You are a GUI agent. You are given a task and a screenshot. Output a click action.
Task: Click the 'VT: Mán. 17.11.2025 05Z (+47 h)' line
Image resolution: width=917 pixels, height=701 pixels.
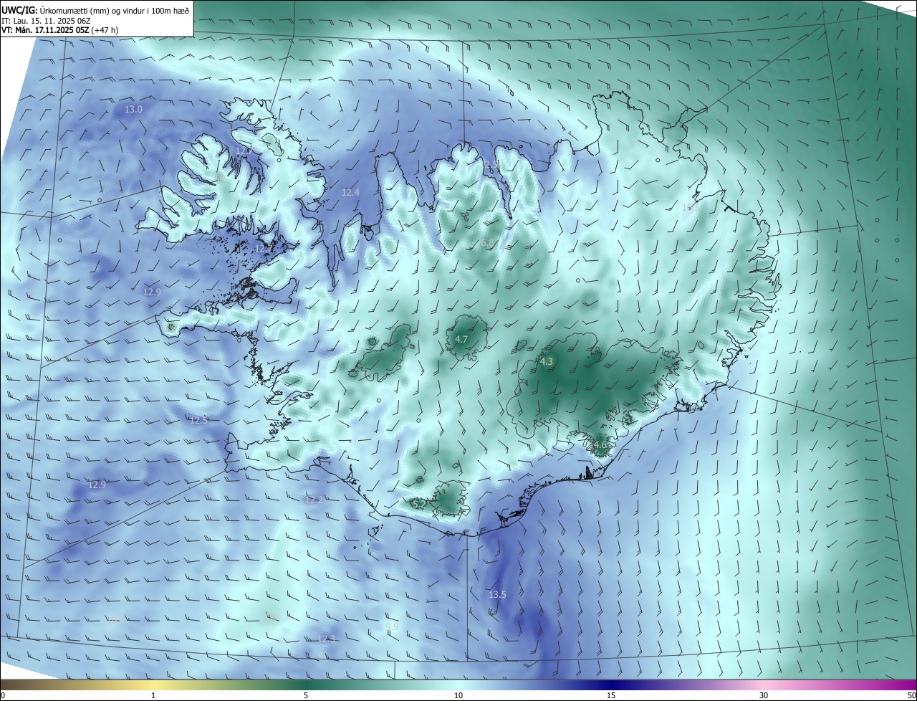coord(59,31)
